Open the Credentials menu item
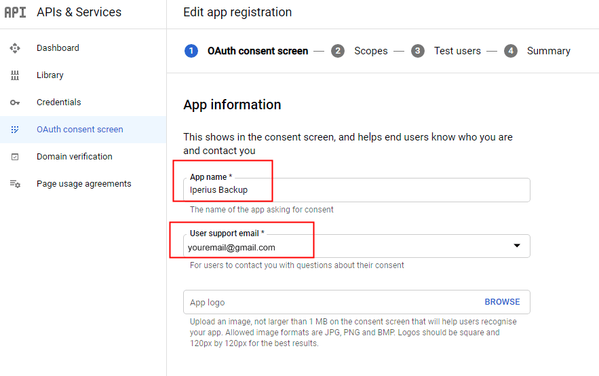This screenshot has height=376, width=599. [x=59, y=102]
